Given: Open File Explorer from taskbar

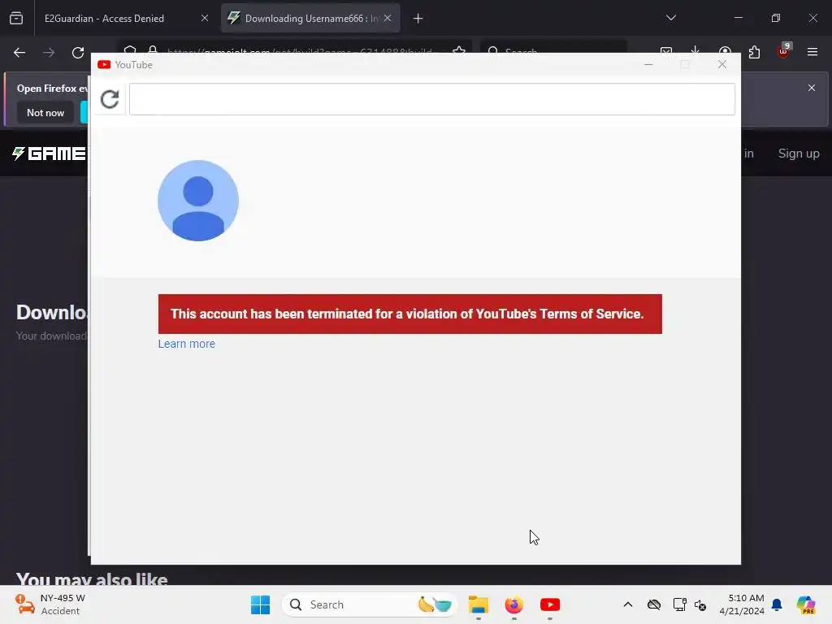Looking at the screenshot, I should 478,604.
